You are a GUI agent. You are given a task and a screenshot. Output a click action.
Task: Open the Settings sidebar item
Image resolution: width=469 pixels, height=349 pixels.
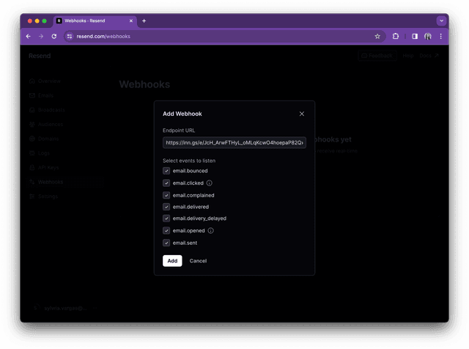point(44,196)
